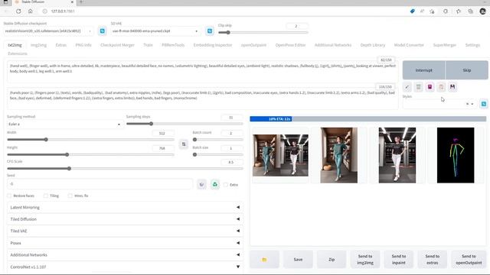
Task: Click the dice icon to randomize seed
Action: [202, 185]
